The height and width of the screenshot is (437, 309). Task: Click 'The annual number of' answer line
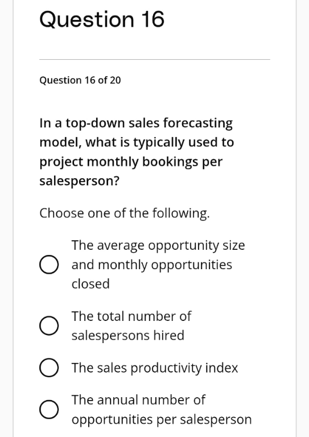tap(138, 400)
